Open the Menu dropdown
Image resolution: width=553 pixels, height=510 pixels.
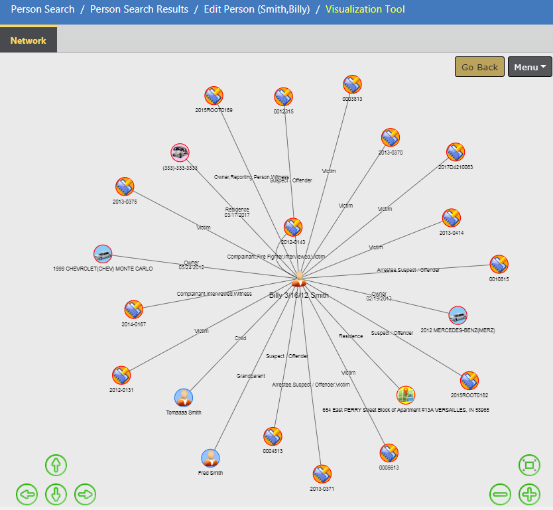click(528, 67)
